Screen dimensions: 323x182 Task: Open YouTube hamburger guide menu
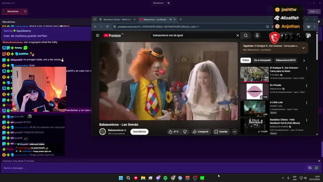click(x=97, y=35)
